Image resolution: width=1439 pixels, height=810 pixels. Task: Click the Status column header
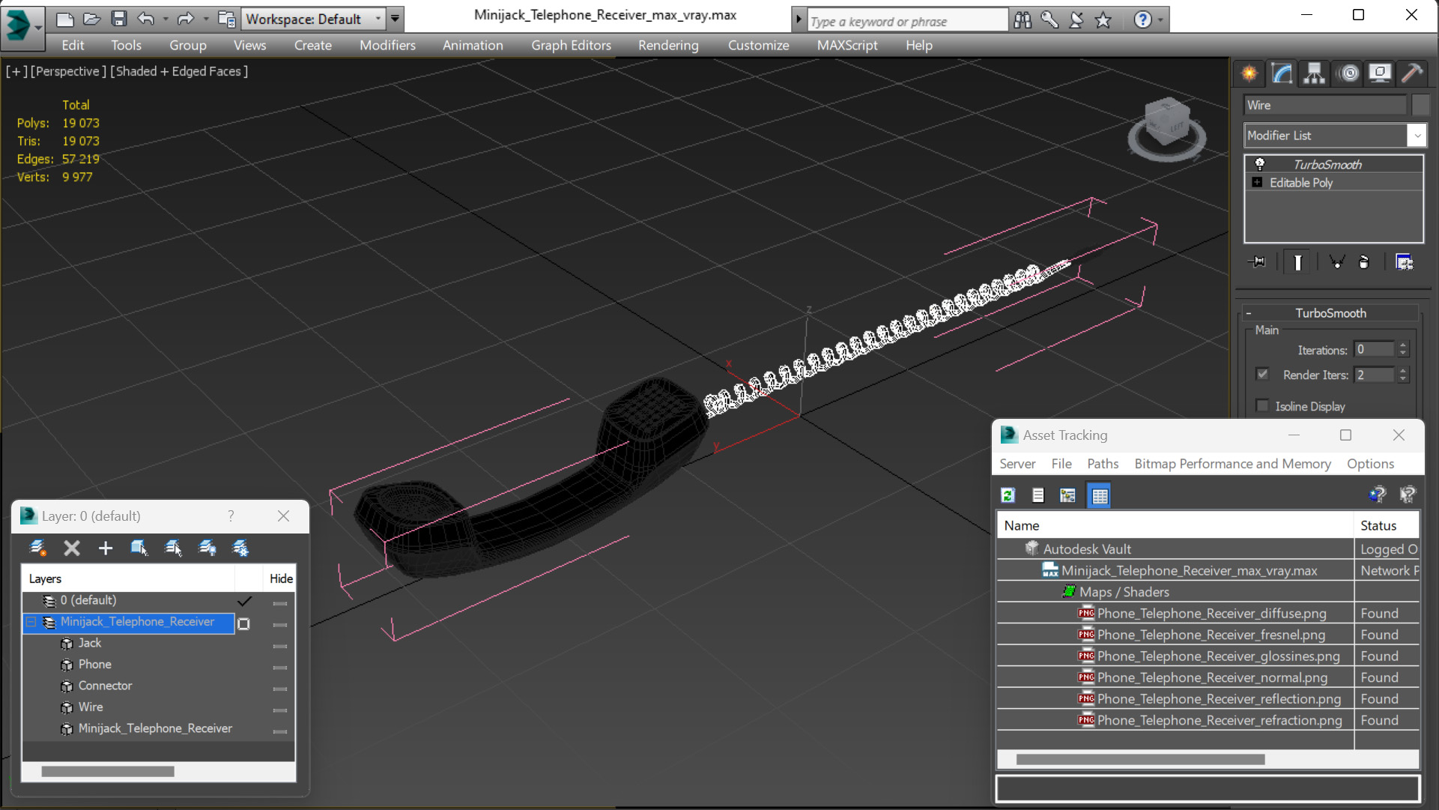pyautogui.click(x=1387, y=525)
